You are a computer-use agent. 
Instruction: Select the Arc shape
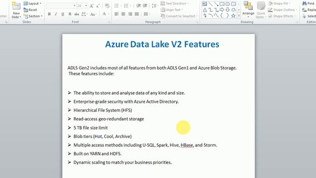pyautogui.click(x=210, y=15)
